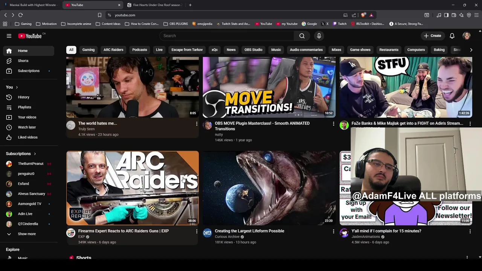Open the notifications bell

click(452, 36)
